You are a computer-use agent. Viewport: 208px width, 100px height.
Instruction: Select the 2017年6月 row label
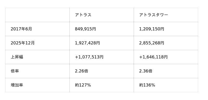coord(21,29)
